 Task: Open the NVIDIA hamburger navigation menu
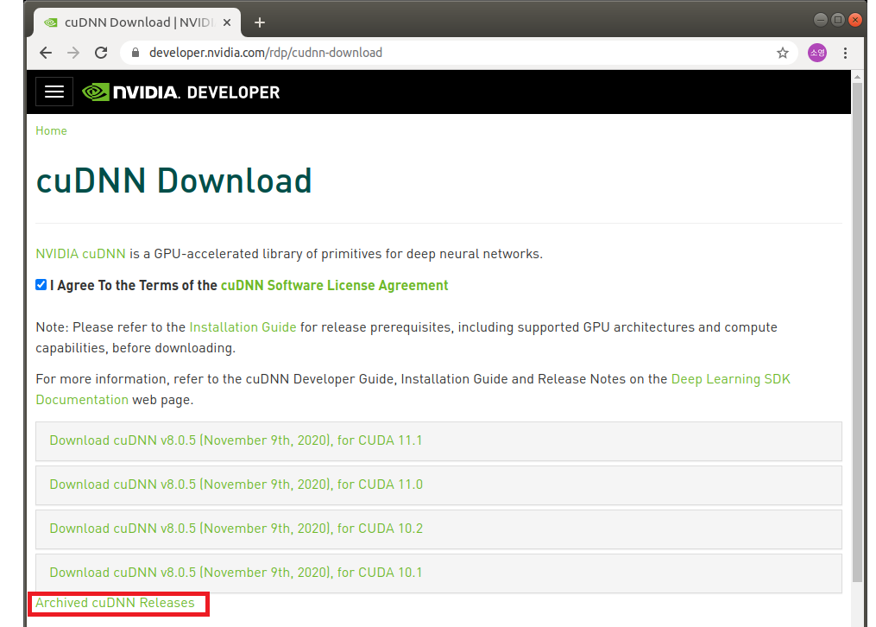54,92
